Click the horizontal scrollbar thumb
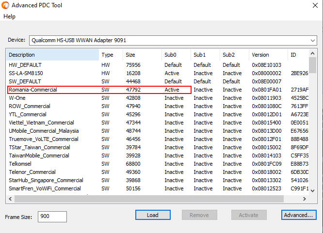323x233 pixels. (x=149, y=199)
